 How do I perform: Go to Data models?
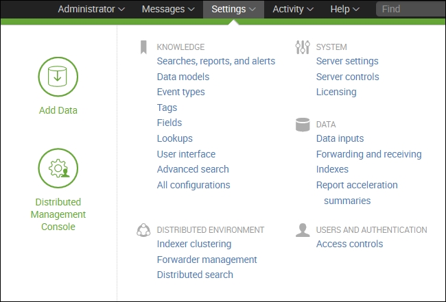pos(183,77)
